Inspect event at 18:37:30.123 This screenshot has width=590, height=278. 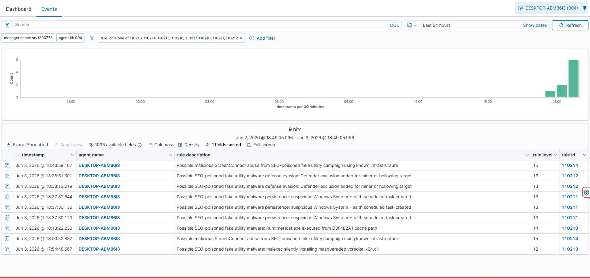pos(7,218)
